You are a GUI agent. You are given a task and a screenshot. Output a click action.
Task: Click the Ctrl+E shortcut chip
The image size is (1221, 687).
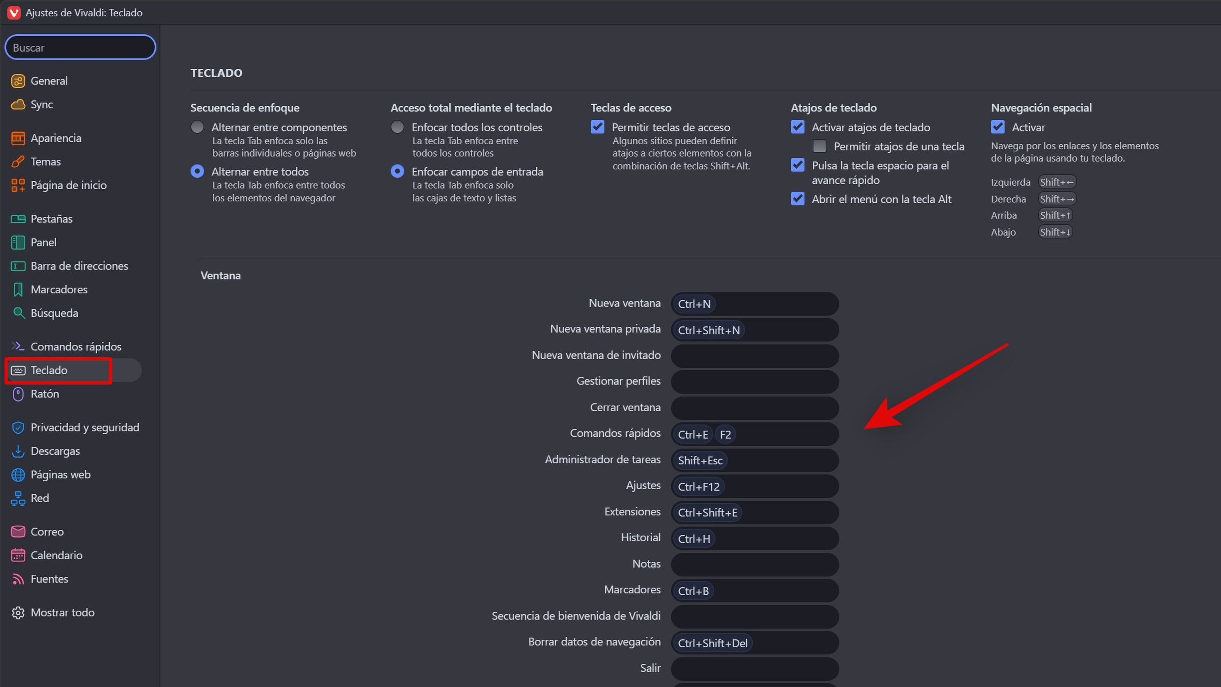(693, 434)
